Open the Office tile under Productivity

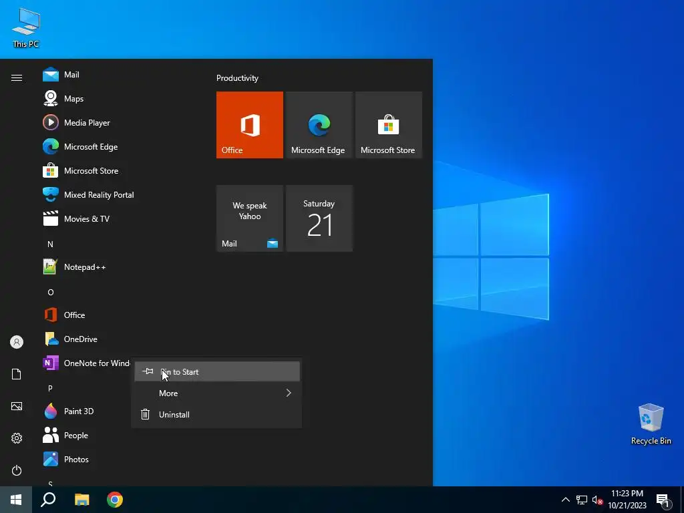coord(250,125)
